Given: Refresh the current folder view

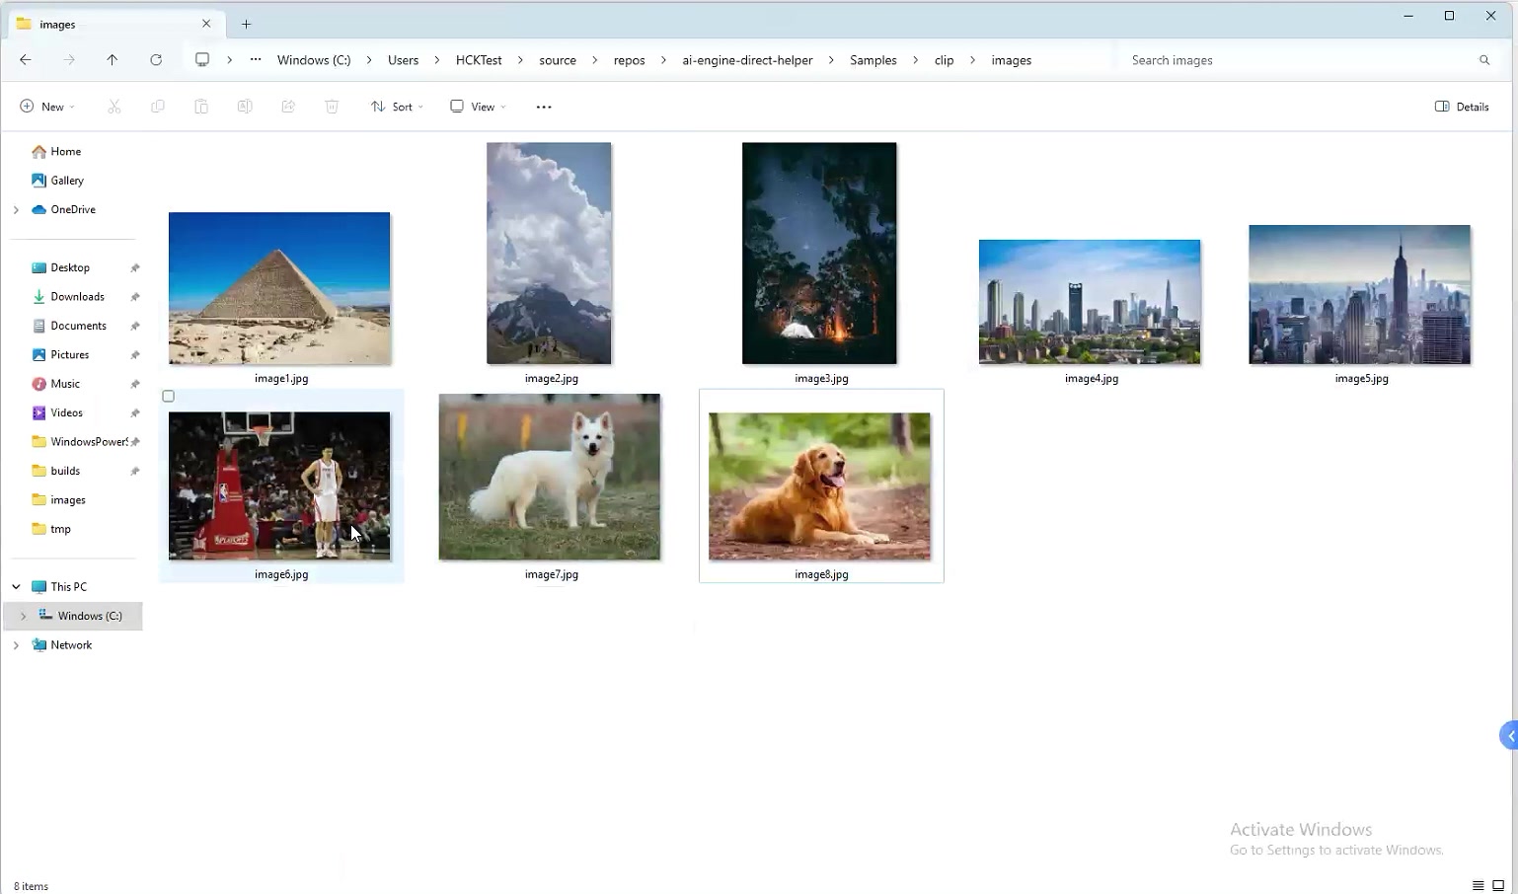Looking at the screenshot, I should tap(156, 60).
